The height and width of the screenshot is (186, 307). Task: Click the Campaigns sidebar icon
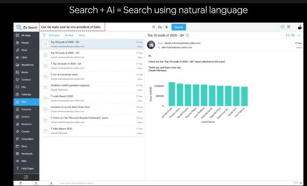[x=18, y=139]
